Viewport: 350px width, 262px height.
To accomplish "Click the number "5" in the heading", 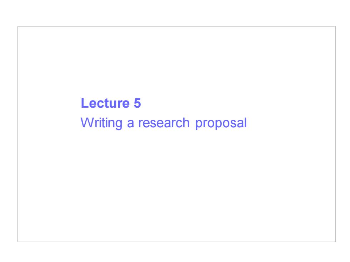I will point(137,103).
